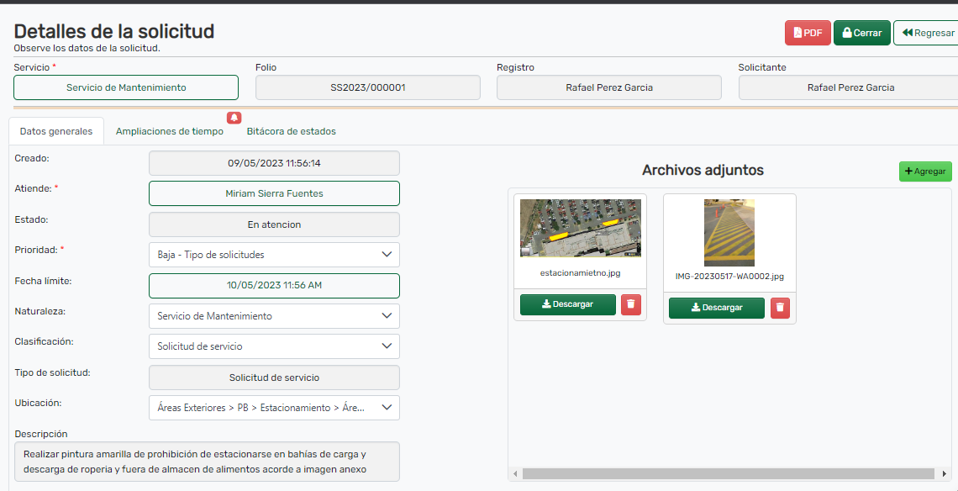The height and width of the screenshot is (491, 958).
Task: Click the attachments horizontal scrollbar
Action: 728,473
